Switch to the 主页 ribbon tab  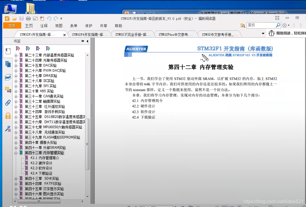[29, 26]
